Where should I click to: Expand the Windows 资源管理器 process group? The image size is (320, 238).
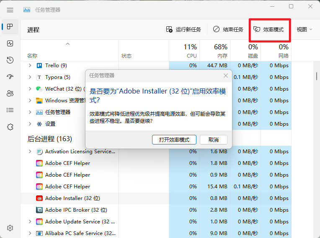coord(30,101)
